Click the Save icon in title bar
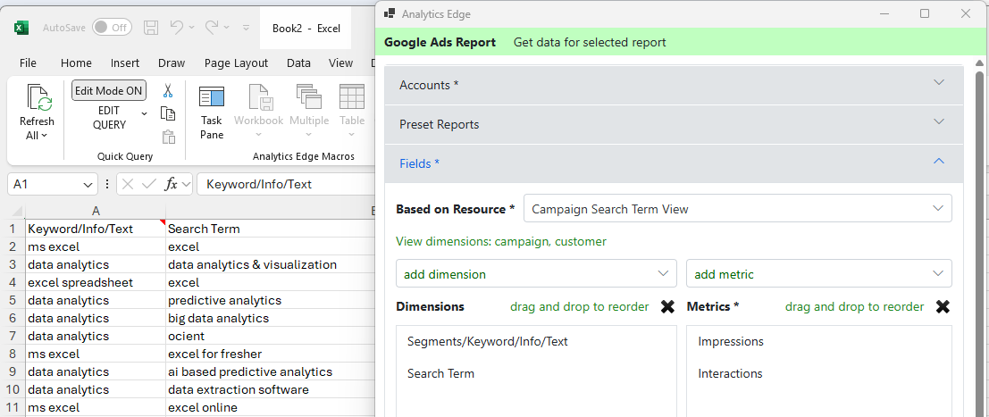This screenshot has width=989, height=417. pyautogui.click(x=151, y=28)
